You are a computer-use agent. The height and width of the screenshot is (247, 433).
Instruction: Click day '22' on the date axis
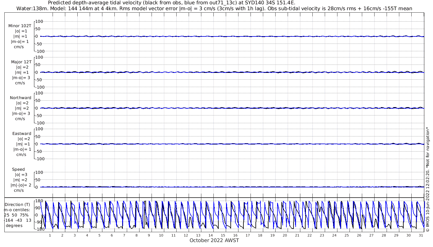(310, 235)
